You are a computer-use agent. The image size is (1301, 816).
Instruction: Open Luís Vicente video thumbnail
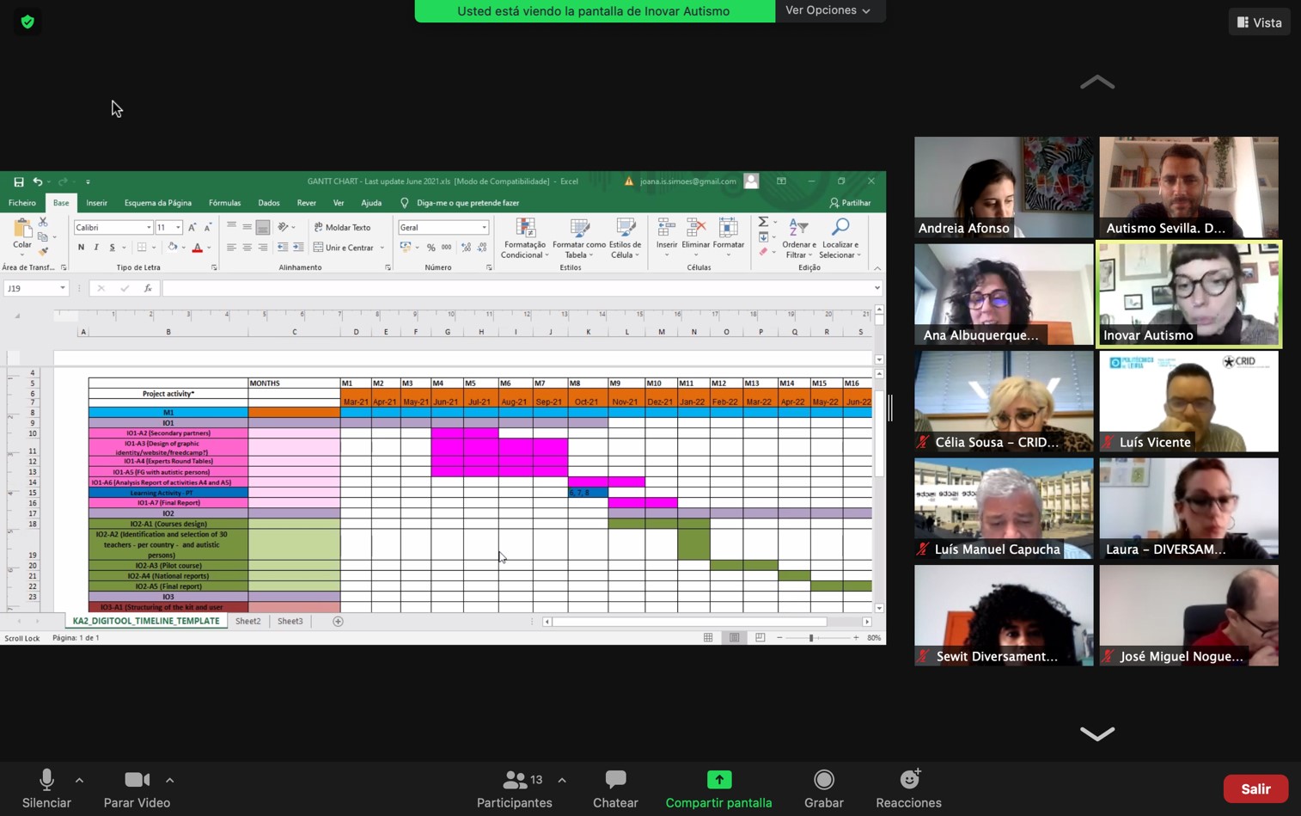pyautogui.click(x=1188, y=402)
